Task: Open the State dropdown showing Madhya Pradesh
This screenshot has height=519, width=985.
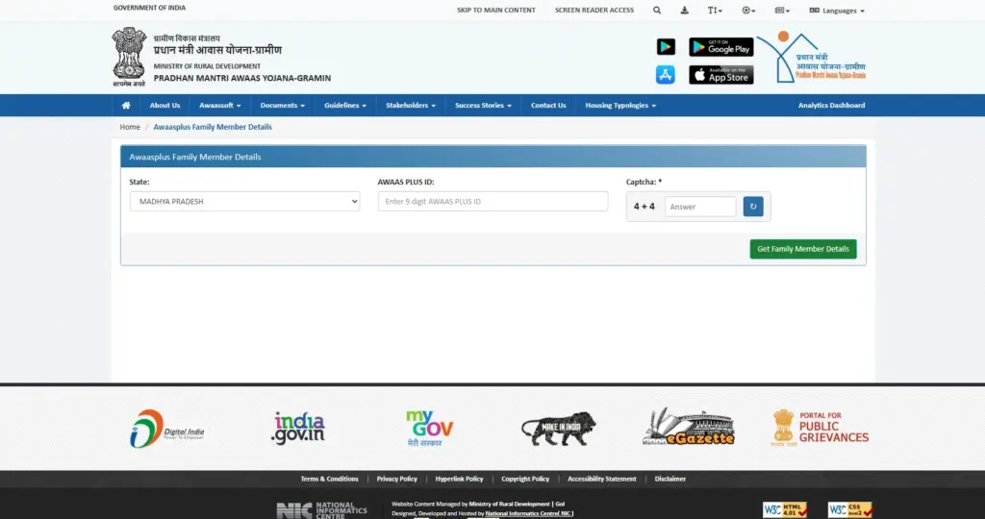Action: [244, 202]
